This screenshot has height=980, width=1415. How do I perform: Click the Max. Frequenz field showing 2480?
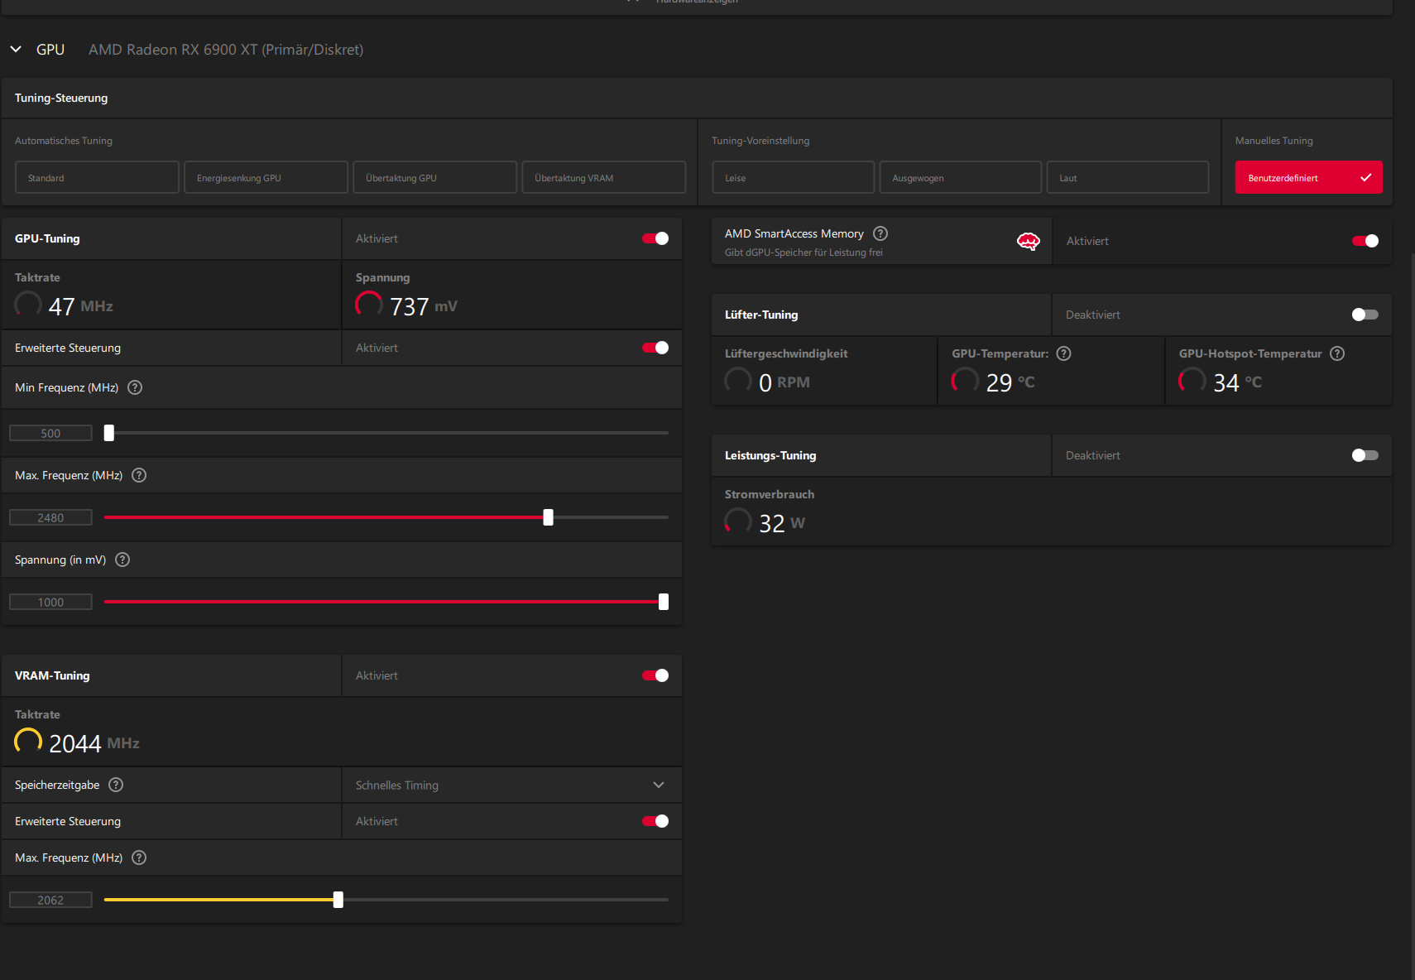[50, 517]
